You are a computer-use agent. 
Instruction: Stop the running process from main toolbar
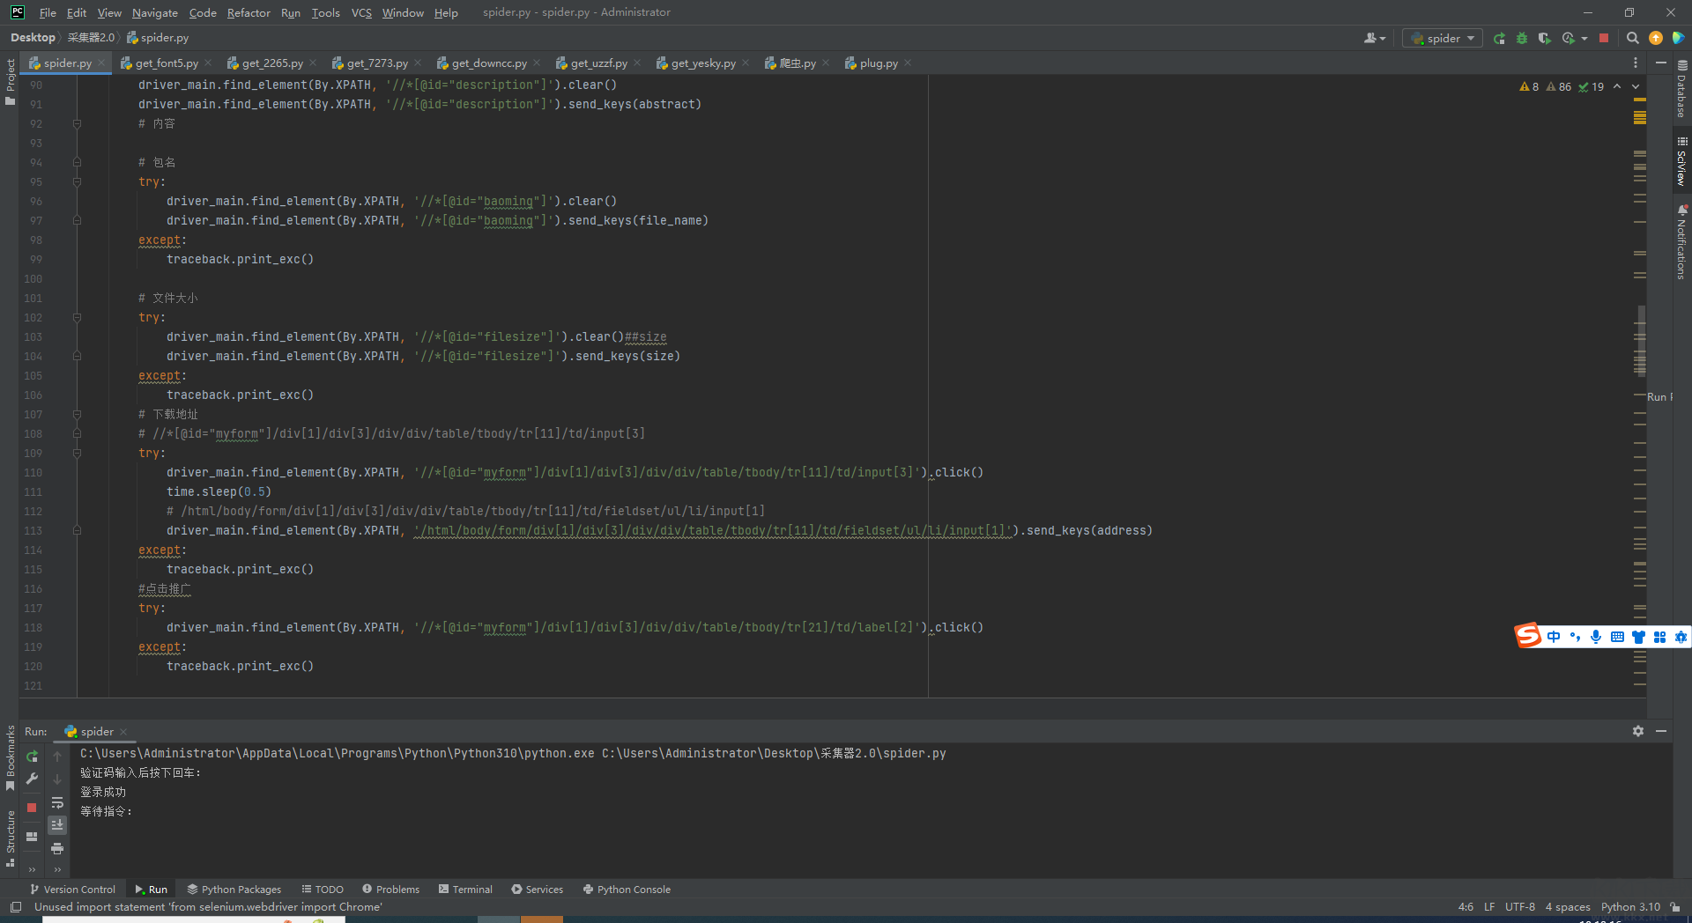click(x=1604, y=39)
